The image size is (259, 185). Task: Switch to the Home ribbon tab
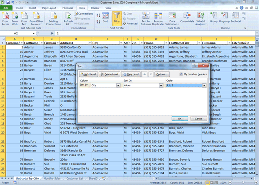tap(20, 8)
